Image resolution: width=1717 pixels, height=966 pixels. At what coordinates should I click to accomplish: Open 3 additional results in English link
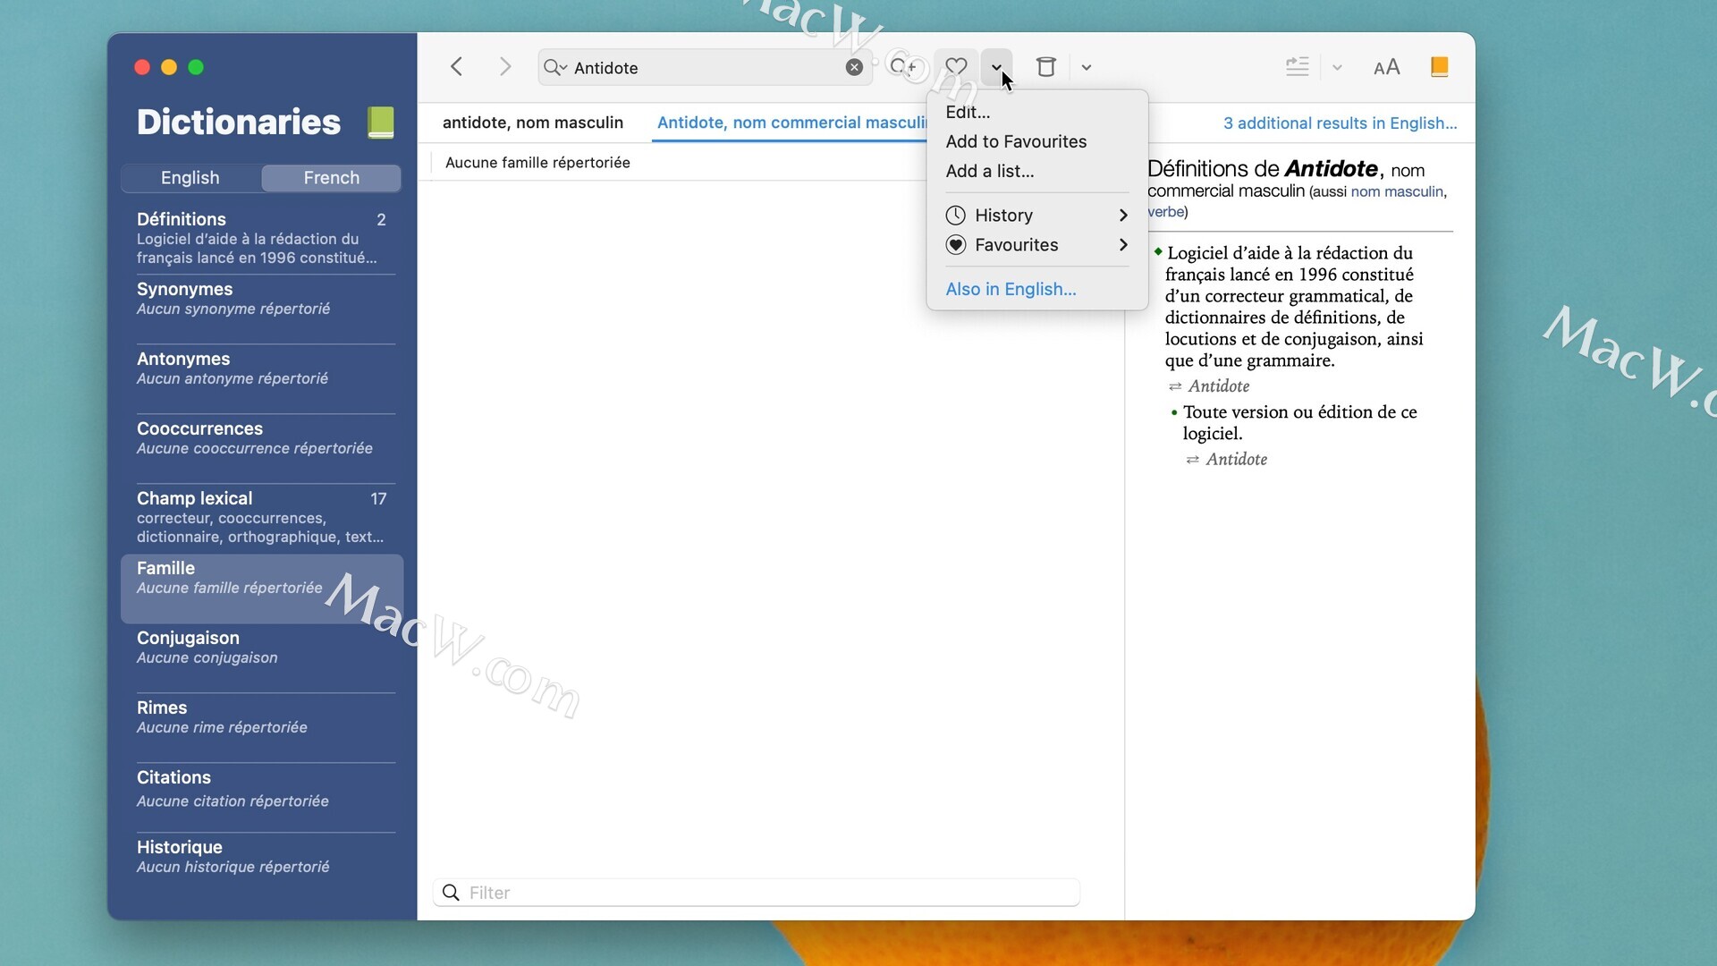pyautogui.click(x=1340, y=123)
